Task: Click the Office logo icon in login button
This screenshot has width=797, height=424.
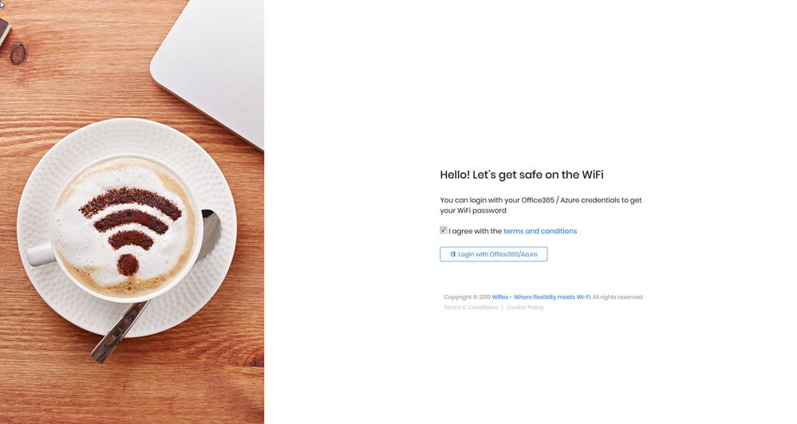Action: 453,254
